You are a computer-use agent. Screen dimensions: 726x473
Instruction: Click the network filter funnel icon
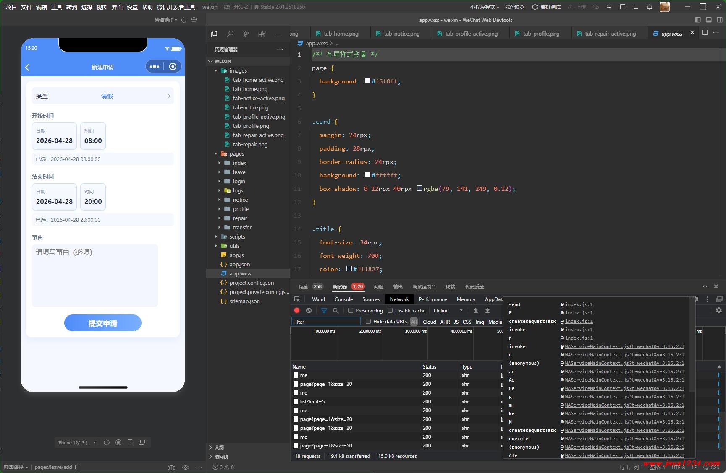324,311
